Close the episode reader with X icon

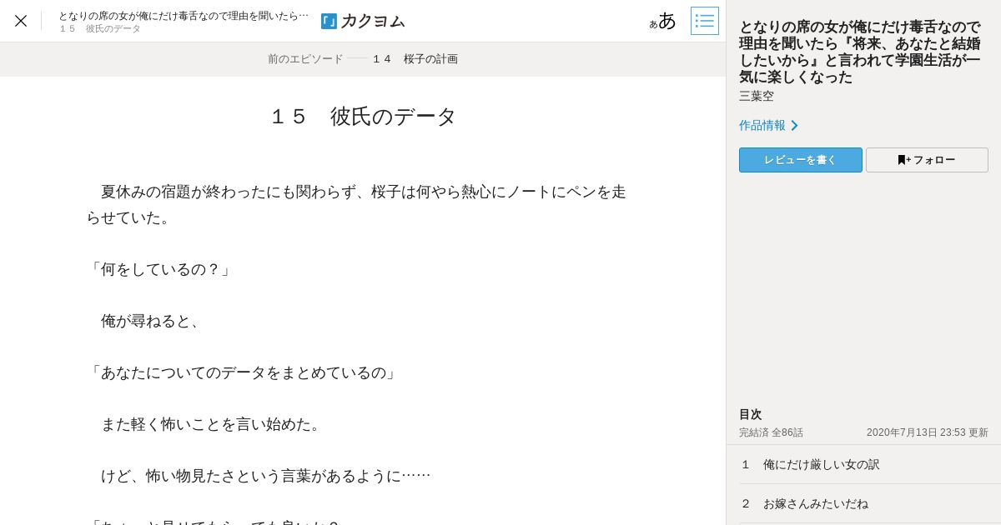[21, 21]
